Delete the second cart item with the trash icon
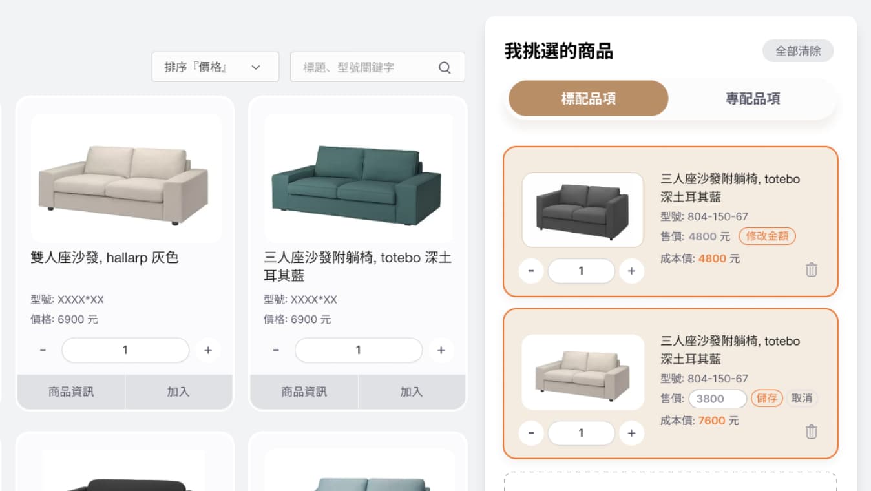Image resolution: width=871 pixels, height=491 pixels. [812, 432]
